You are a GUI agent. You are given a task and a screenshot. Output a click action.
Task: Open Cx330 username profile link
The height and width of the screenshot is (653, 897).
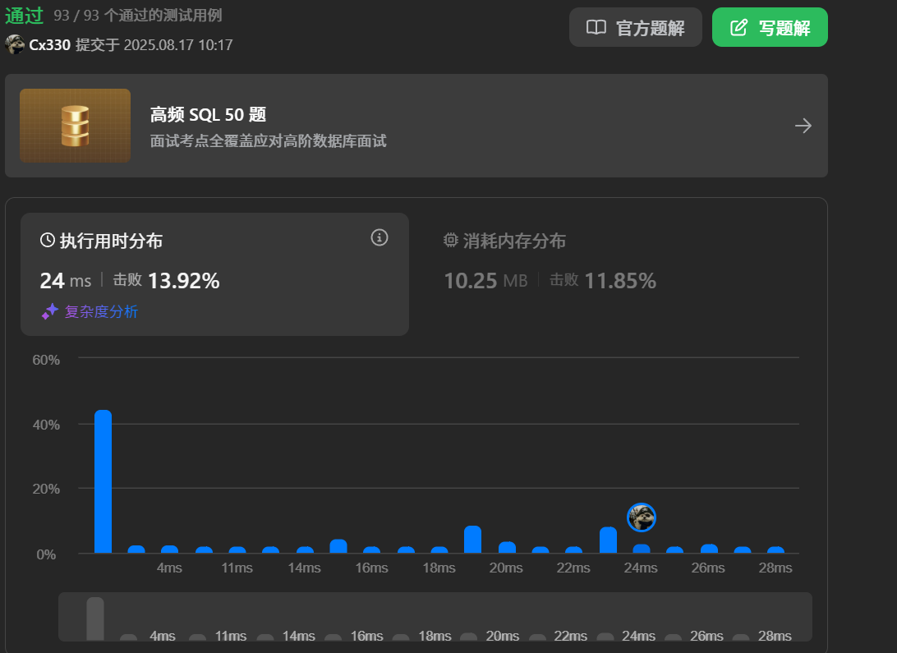pos(50,45)
